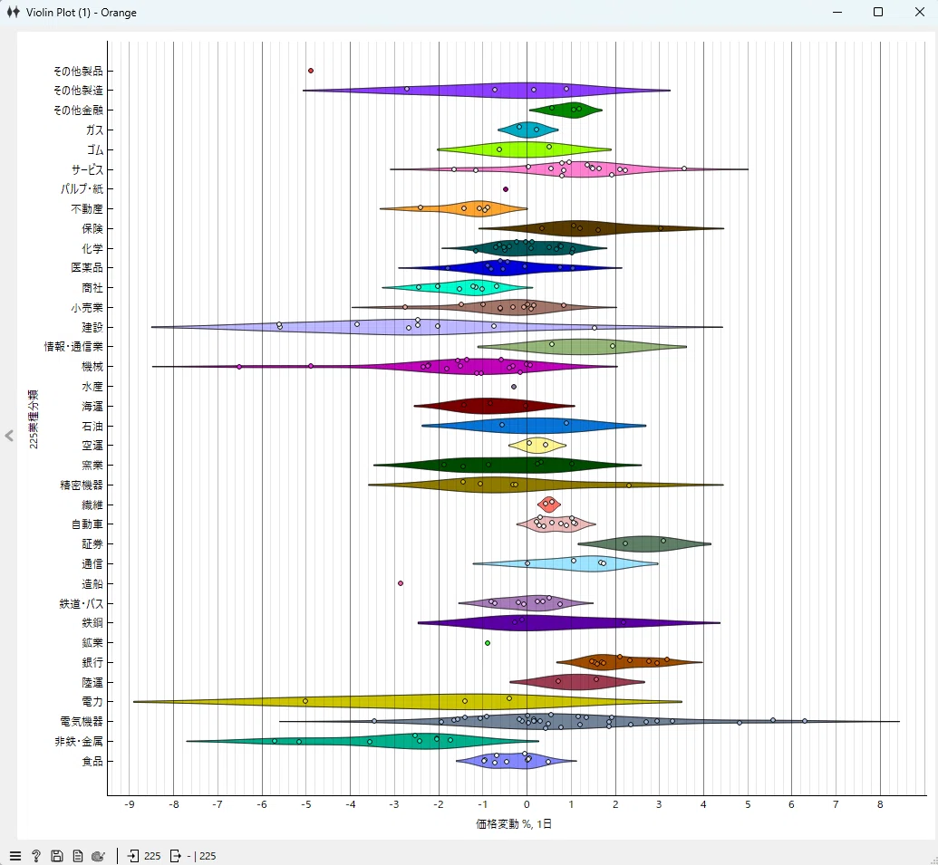Select the pale yellow 空運 violin
The width and height of the screenshot is (938, 865).
(x=537, y=446)
